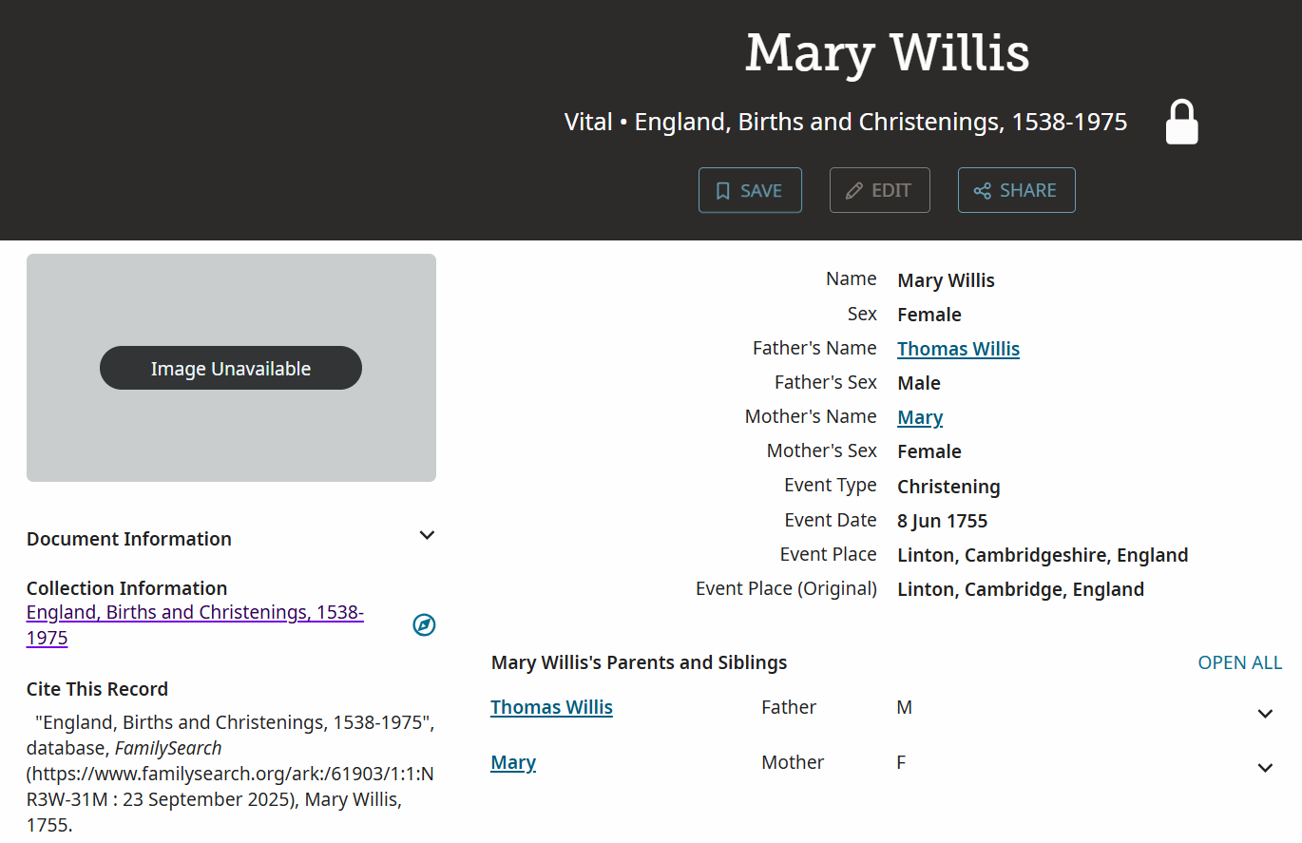Viewport: 1302px width, 843px height.
Task: Click the compass icon next to Collection Information
Action: coord(424,624)
